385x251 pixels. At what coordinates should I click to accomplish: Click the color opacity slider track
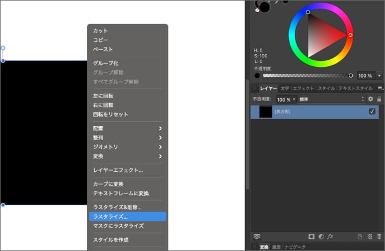click(305, 75)
